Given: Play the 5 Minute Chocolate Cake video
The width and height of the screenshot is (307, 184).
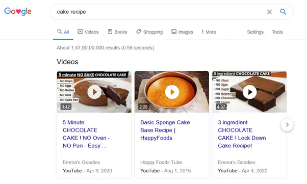Looking at the screenshot, I should tap(94, 92).
